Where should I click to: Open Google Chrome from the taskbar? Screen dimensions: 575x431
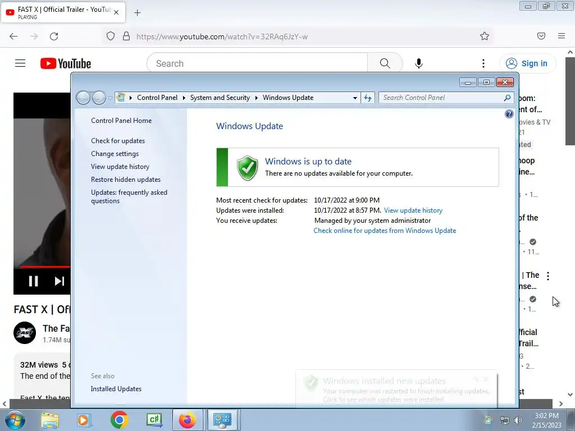click(119, 420)
